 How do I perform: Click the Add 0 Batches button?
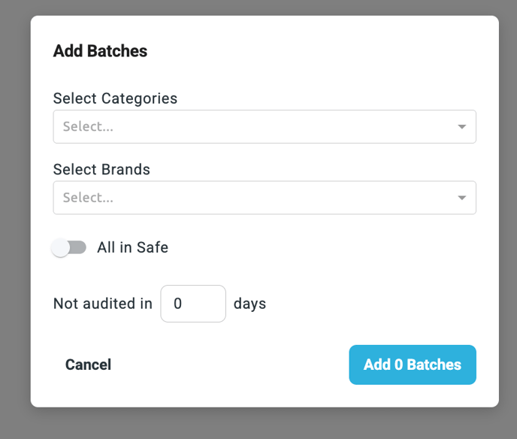point(412,365)
